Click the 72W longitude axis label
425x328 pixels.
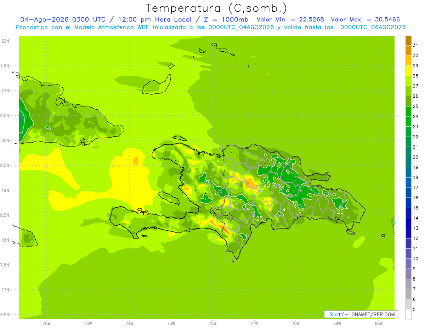pos(212,323)
